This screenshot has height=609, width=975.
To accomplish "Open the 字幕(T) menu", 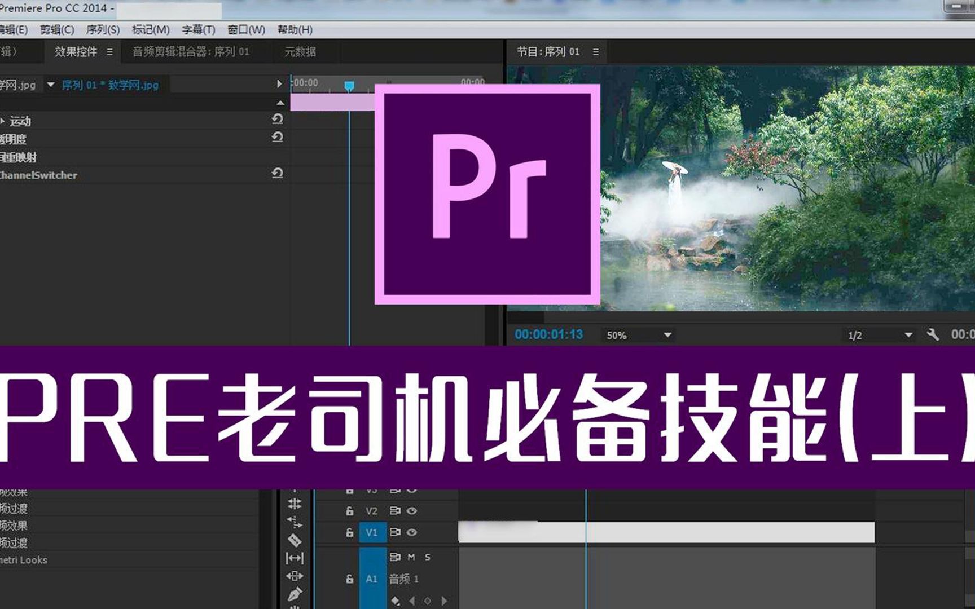I will [x=198, y=29].
